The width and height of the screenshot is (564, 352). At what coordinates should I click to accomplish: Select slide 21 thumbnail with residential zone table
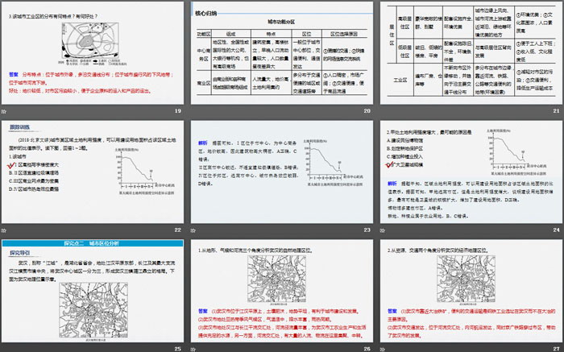[x=471, y=53]
